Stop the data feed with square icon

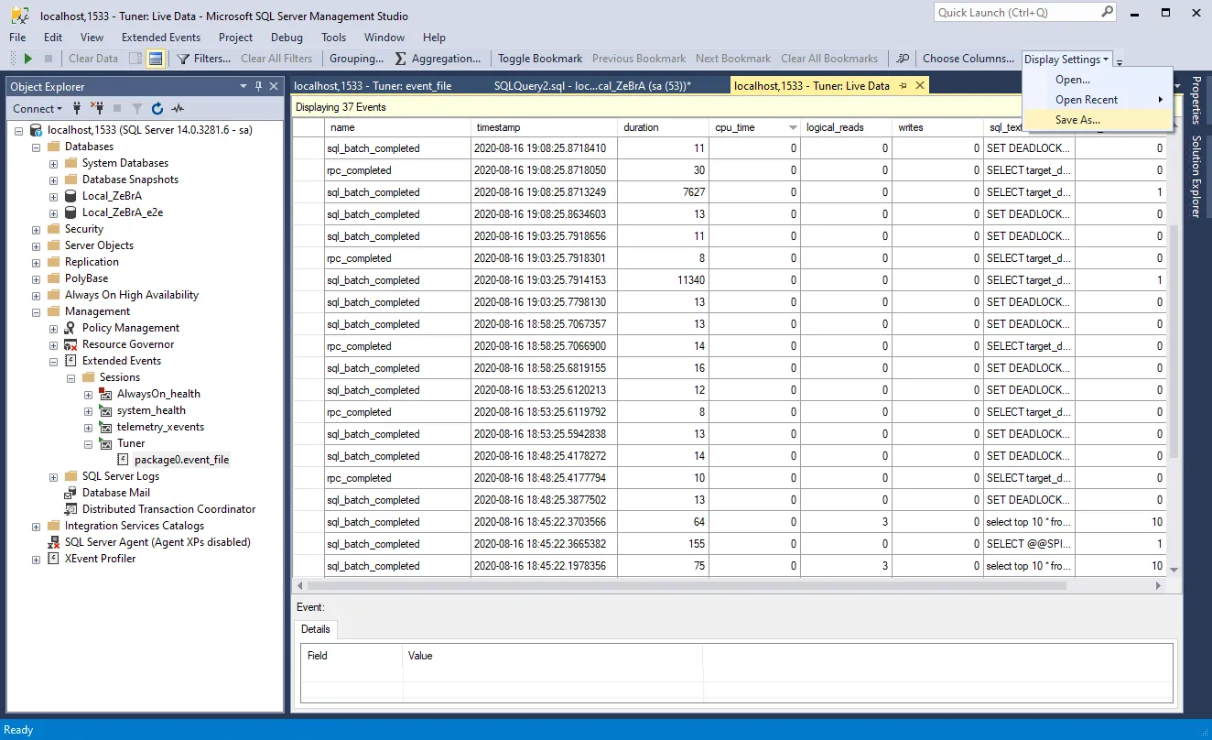[47, 59]
